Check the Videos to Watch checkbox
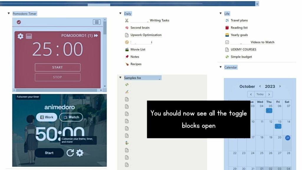Viewport: 302px width, 170px height. 226,42
